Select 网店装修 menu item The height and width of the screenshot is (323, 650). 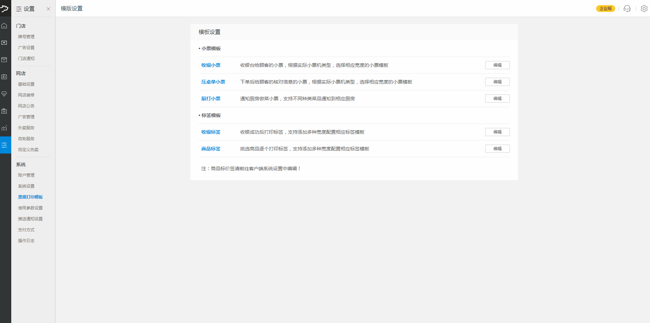[26, 95]
